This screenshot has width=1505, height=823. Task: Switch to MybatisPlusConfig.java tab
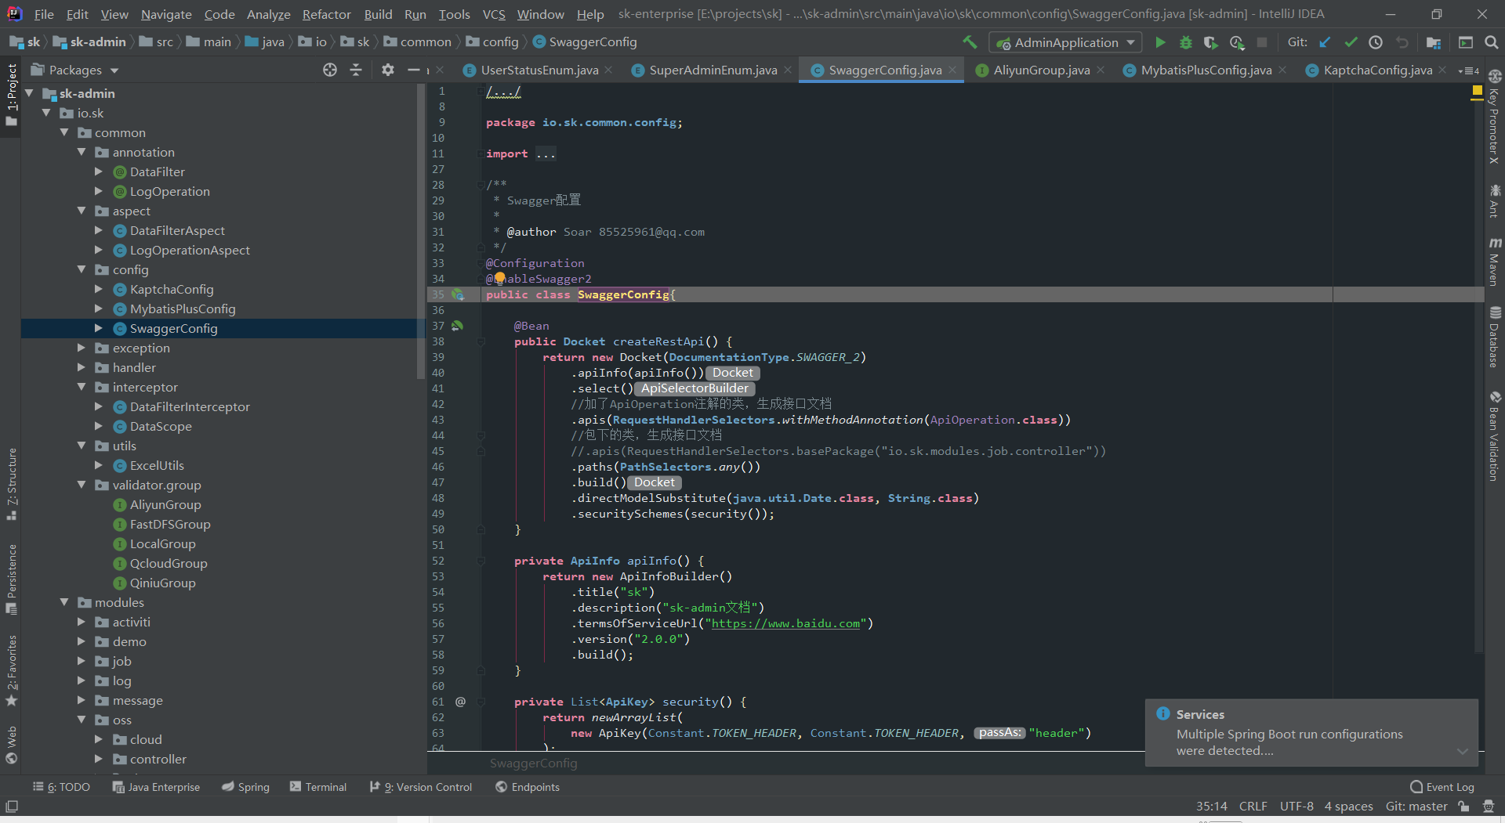click(1206, 70)
